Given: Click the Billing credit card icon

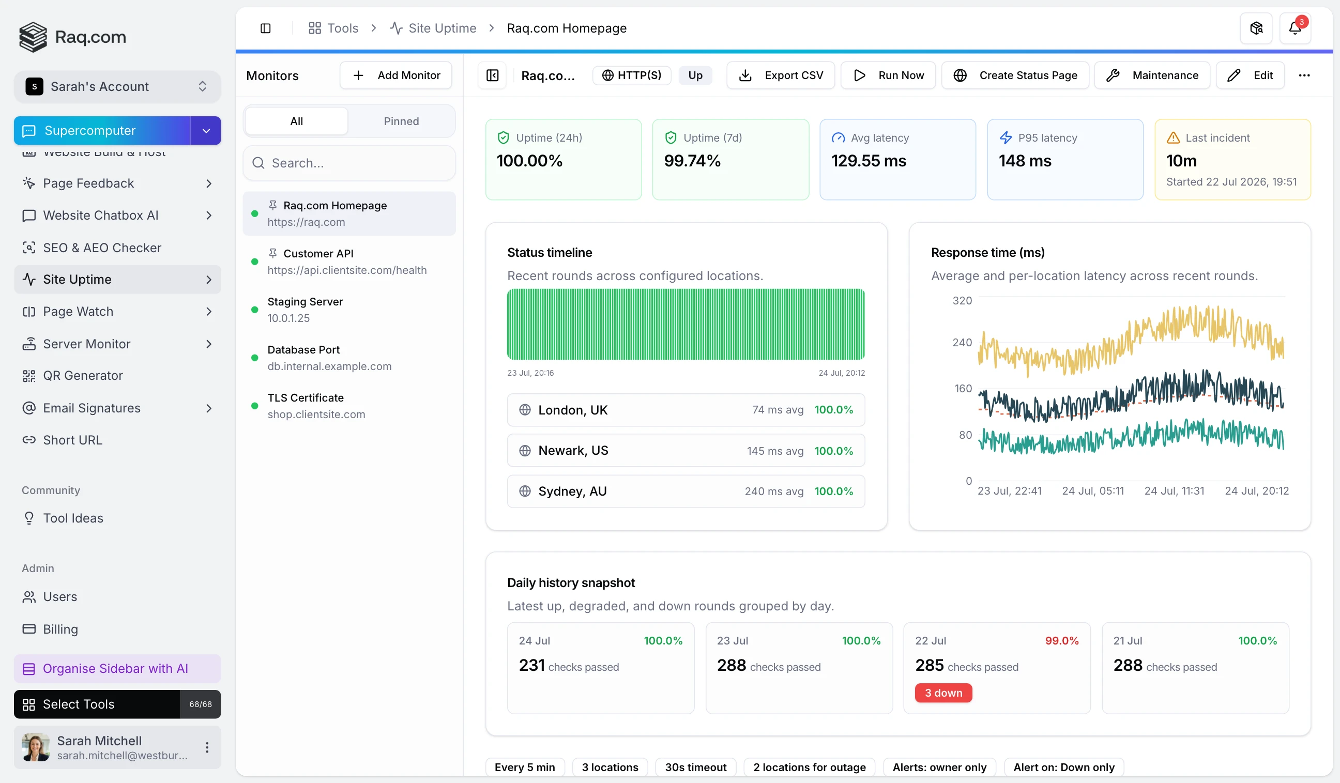Looking at the screenshot, I should (29, 630).
